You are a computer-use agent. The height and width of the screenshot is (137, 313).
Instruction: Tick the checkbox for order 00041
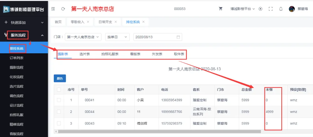pos(59,100)
